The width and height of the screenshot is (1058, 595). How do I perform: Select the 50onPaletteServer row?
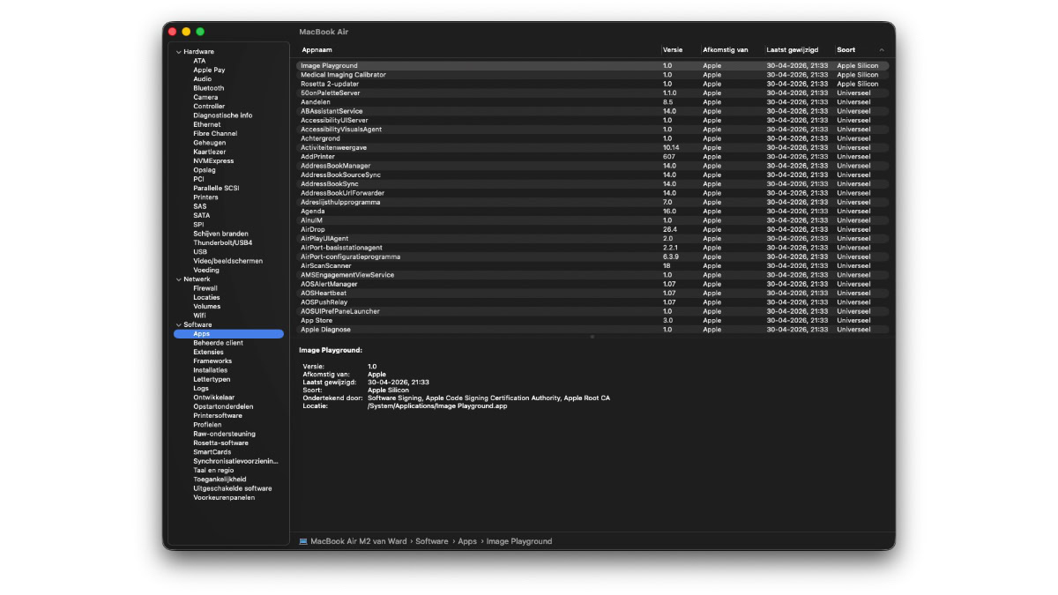coord(592,93)
